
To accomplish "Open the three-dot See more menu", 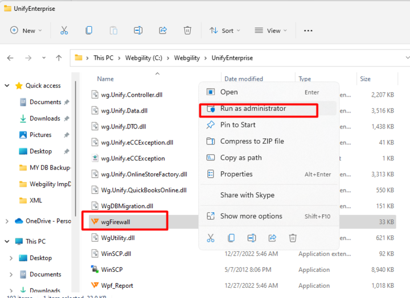I will point(308,31).
